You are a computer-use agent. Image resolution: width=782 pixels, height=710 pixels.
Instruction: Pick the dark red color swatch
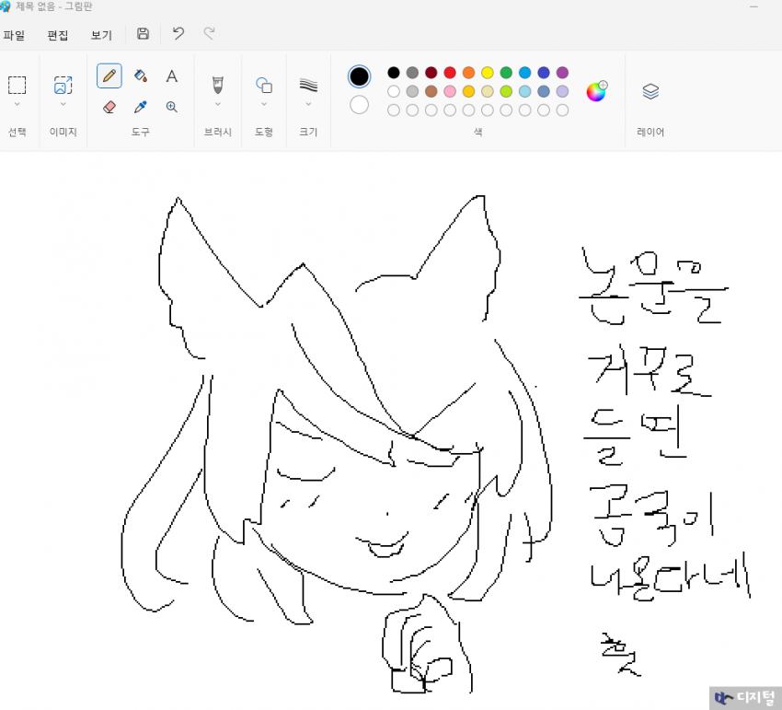pos(431,73)
